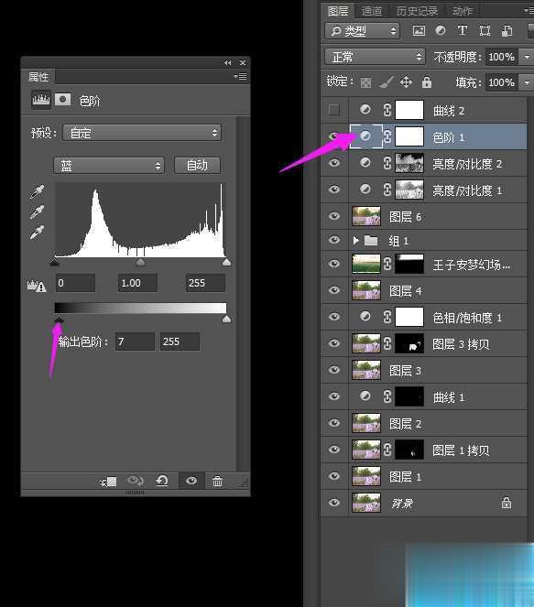Enable lock position icon in Layers
Viewport: 534px width, 607px height.
(x=406, y=82)
